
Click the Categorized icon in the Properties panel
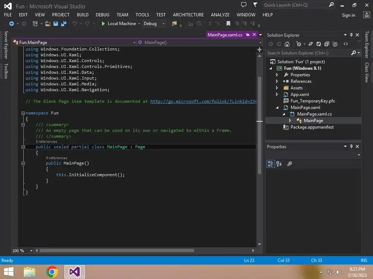pos(271,164)
